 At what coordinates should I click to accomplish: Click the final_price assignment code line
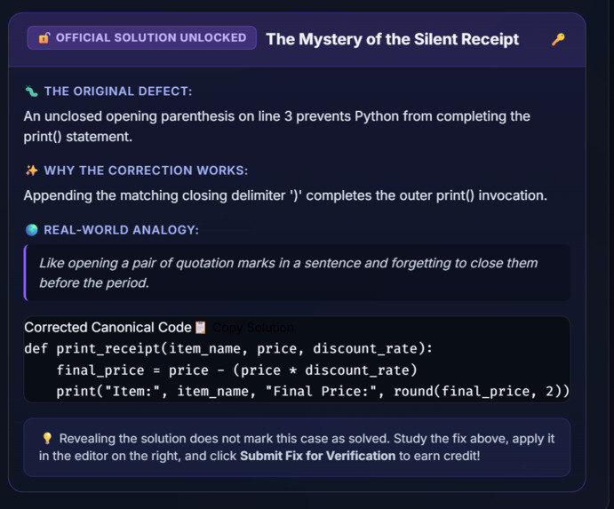point(236,370)
